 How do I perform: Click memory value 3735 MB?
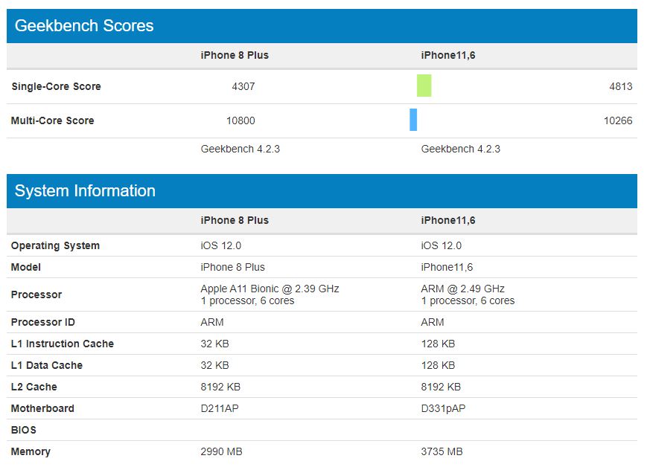442,452
